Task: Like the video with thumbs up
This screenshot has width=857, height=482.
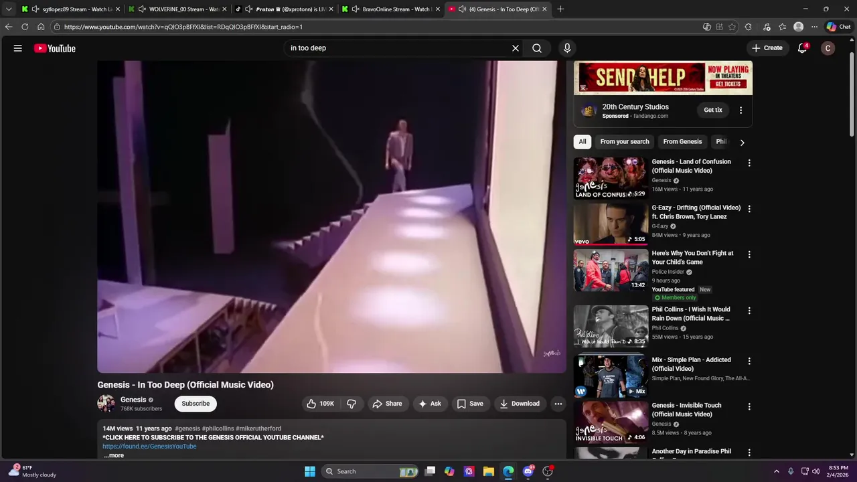Action: [321, 404]
